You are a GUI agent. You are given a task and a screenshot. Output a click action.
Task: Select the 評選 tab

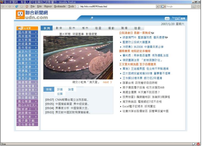pos(60,89)
